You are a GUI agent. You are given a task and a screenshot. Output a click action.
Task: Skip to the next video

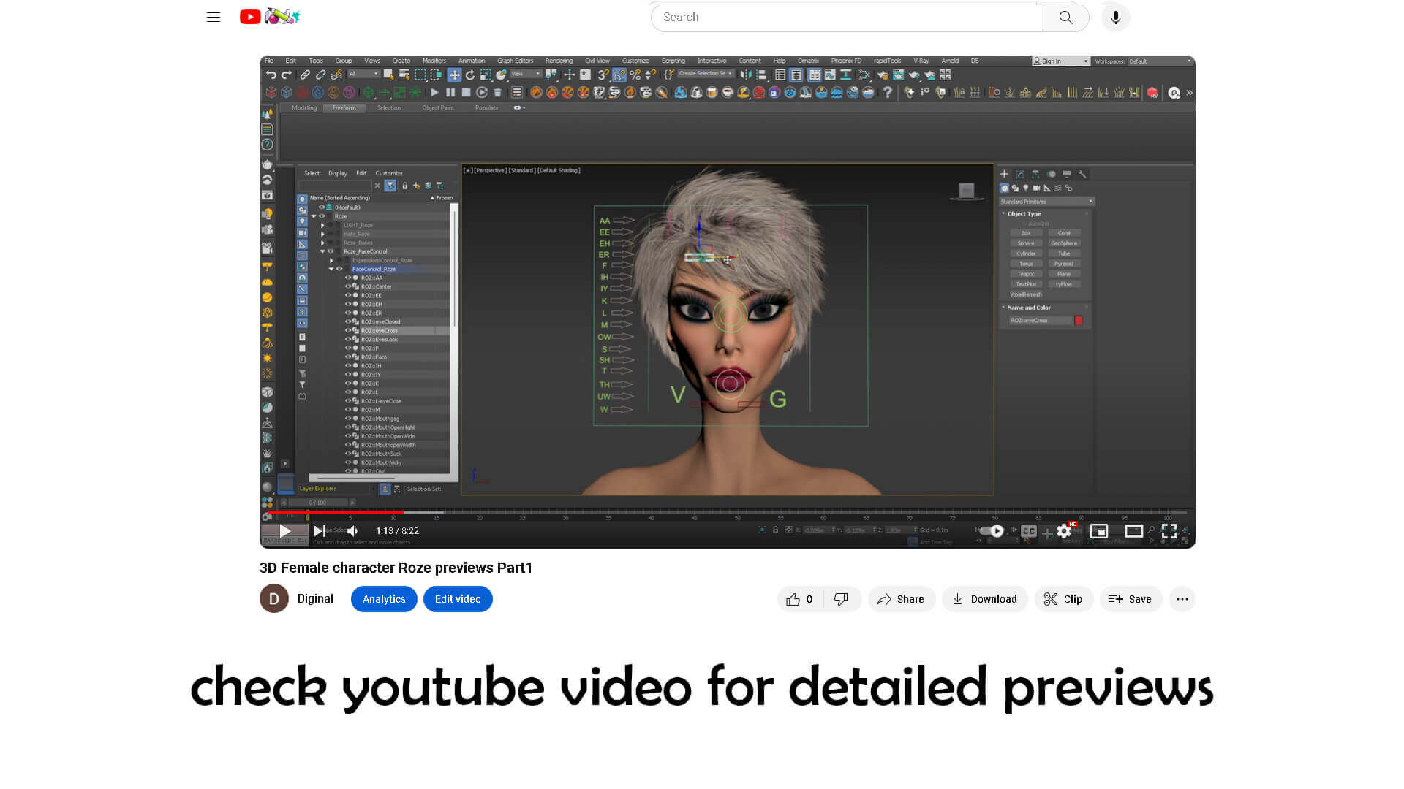pyautogui.click(x=319, y=531)
